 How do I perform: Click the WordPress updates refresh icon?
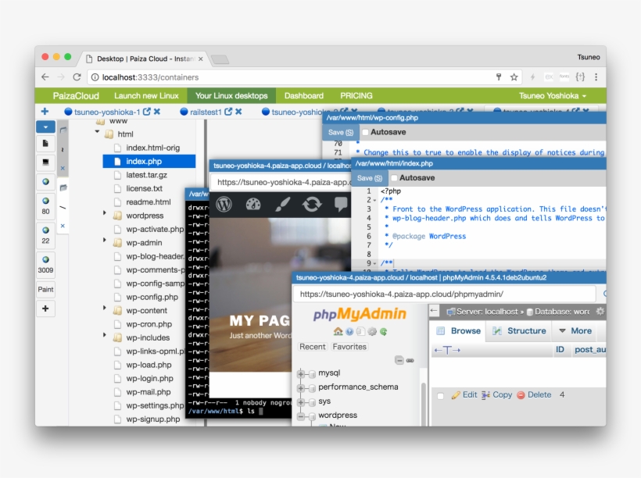click(312, 205)
